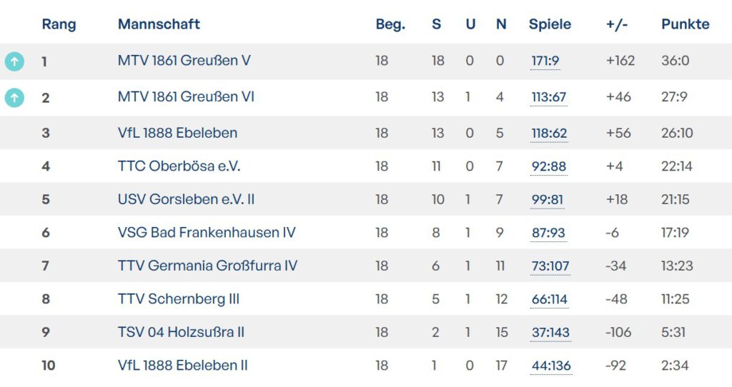Screen dimensions: 732x387
Task: Click TSV 04 Holzsußra II team link
Action: [x=182, y=332]
